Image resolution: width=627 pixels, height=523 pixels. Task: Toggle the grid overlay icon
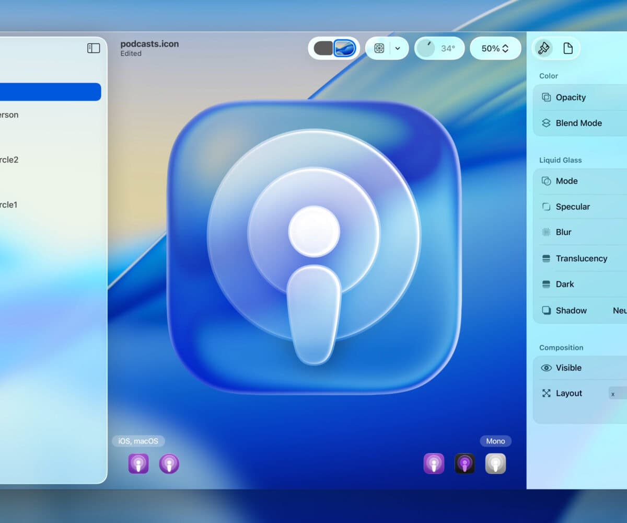point(379,48)
